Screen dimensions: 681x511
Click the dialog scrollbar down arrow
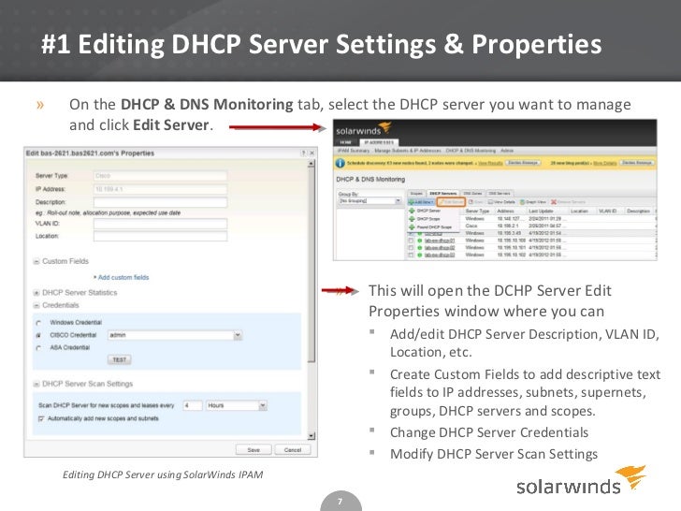click(x=312, y=436)
